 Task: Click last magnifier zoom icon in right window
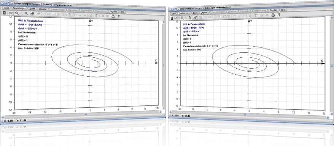(x=190, y=17)
